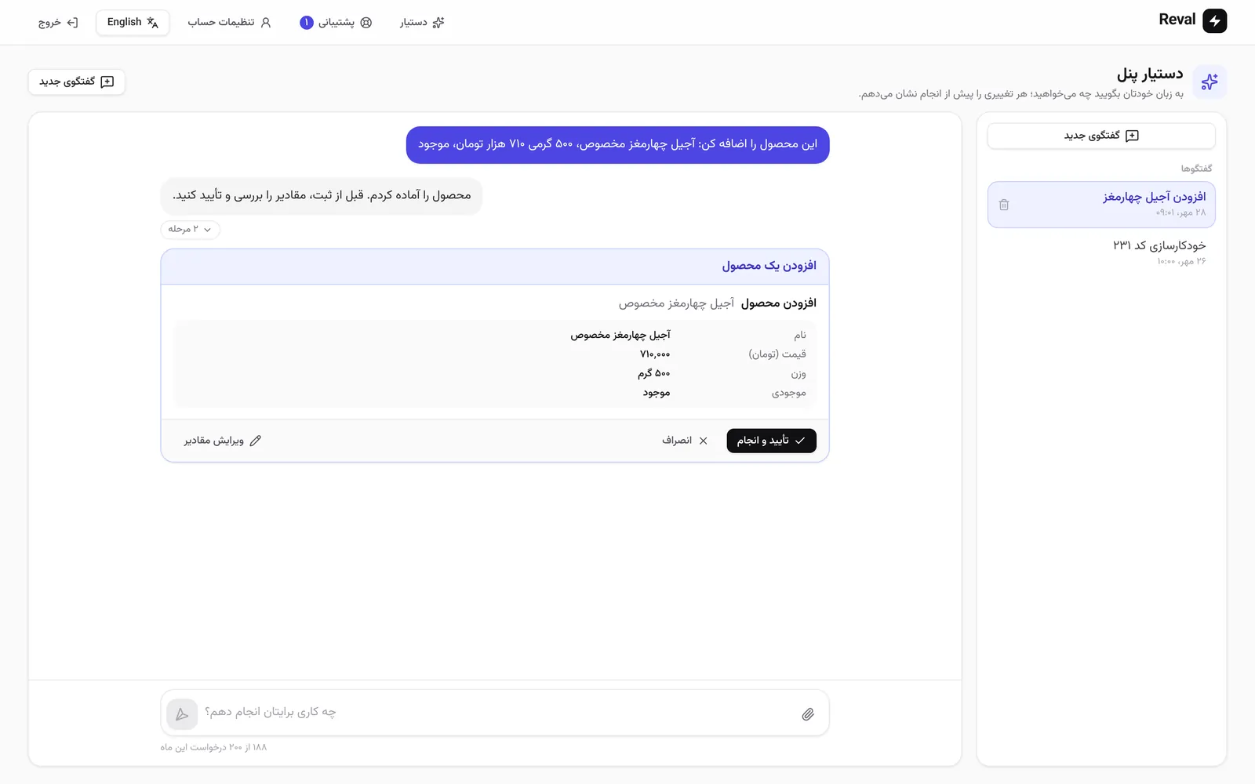
Task: Open the دستیار menu item in top bar
Action: point(422,23)
